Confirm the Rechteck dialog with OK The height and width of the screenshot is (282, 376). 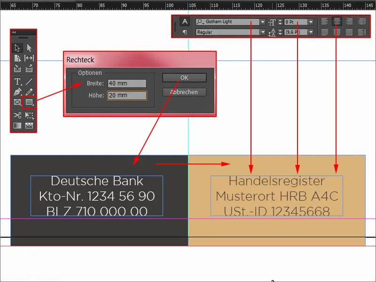[x=184, y=78]
